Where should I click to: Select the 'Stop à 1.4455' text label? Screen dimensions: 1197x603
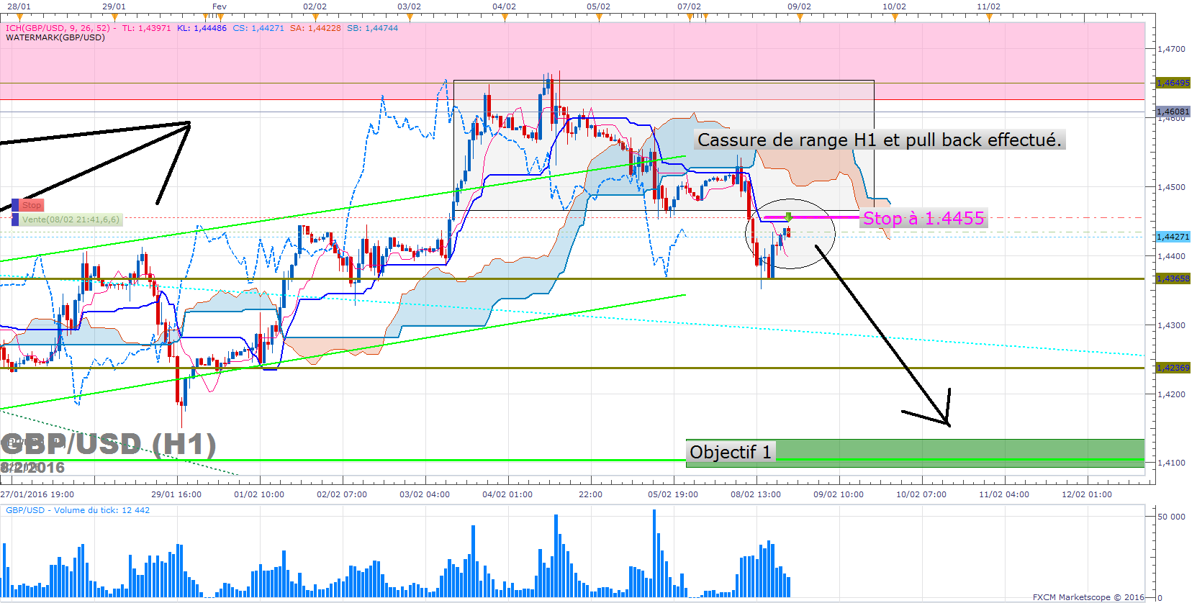pos(923,218)
